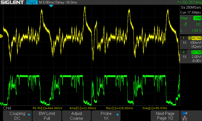Image resolution: width=202 pixels, height=121 pixels.
Task: Click channel 1 152mV offset value
Action: (x=196, y=47)
